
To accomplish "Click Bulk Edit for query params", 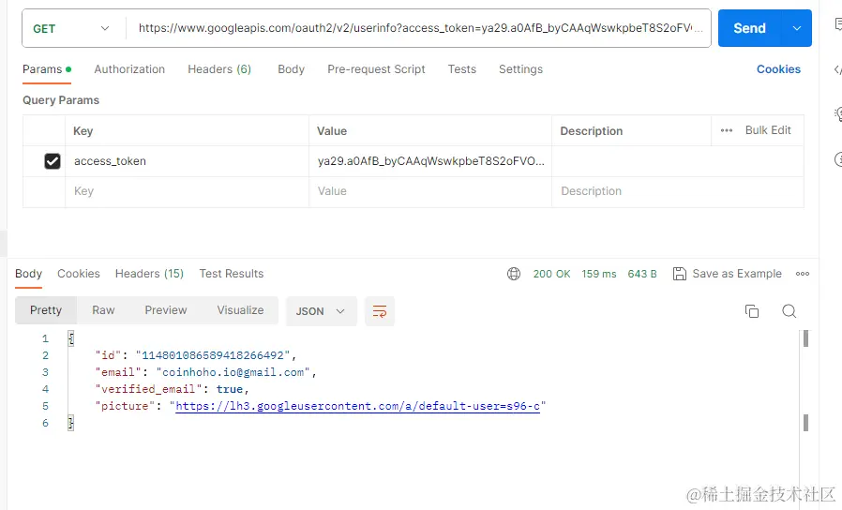I will 768,130.
